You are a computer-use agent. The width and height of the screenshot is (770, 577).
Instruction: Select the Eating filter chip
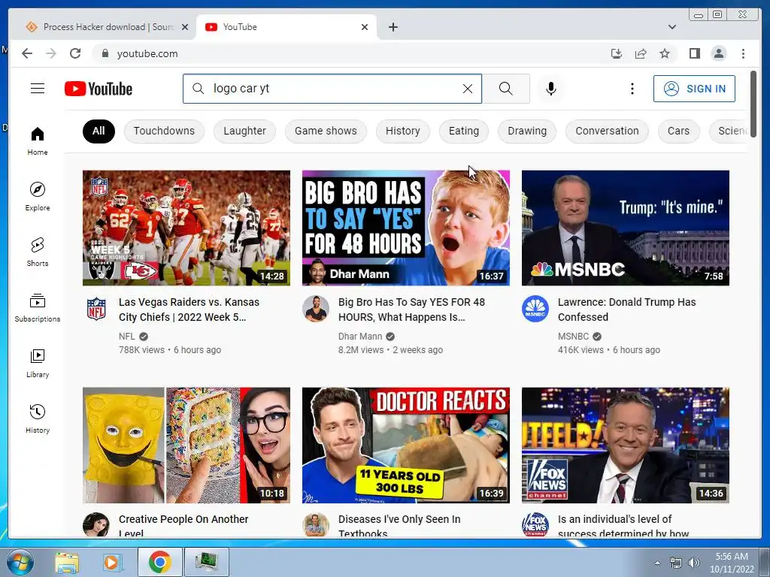(463, 131)
